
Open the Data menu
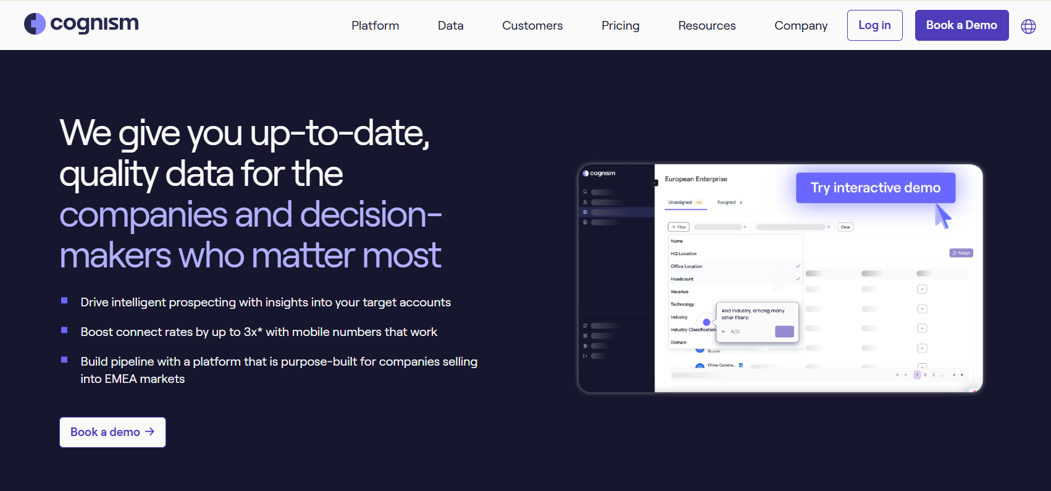tap(451, 25)
